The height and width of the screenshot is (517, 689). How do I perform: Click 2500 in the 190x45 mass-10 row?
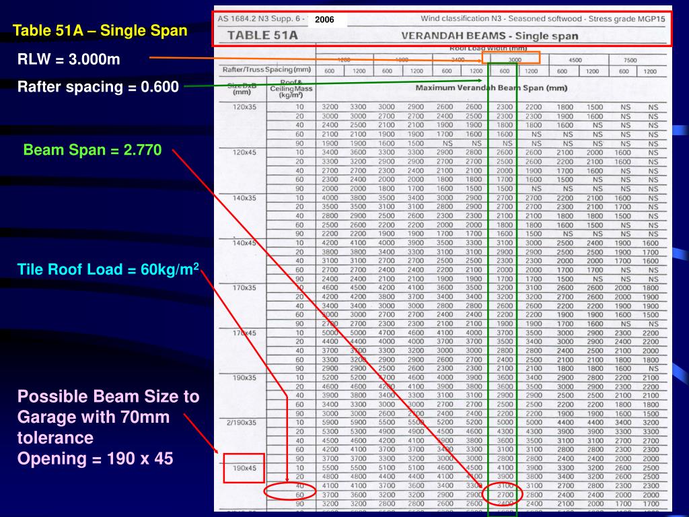(651, 468)
